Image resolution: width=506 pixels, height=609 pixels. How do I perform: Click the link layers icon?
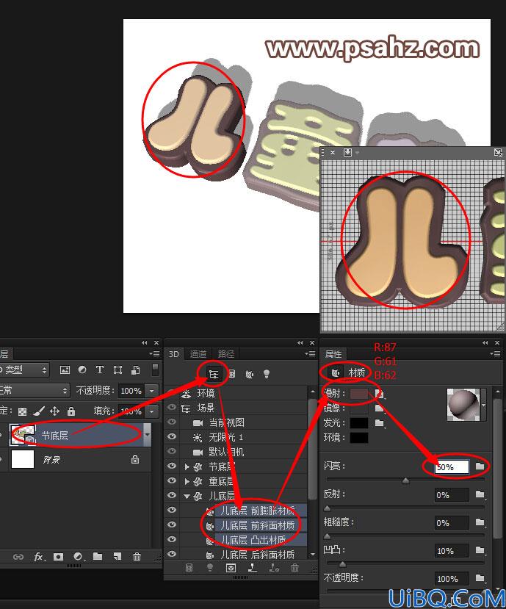coord(18,557)
